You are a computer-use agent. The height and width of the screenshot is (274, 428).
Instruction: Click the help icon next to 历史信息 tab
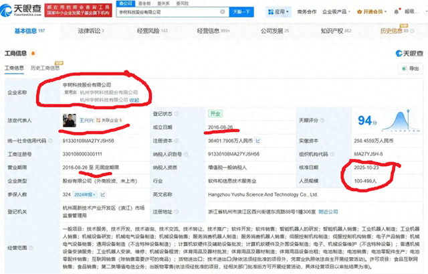tap(412, 31)
